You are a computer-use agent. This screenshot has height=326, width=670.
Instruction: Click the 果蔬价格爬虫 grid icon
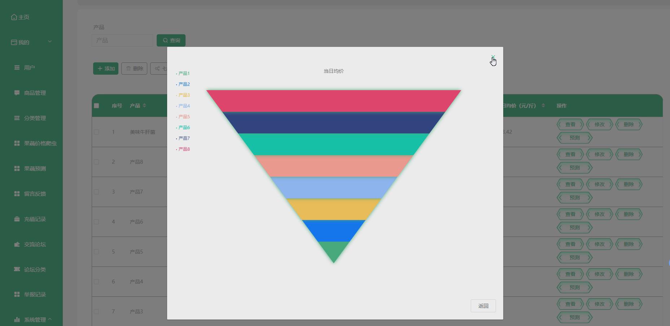(17, 143)
